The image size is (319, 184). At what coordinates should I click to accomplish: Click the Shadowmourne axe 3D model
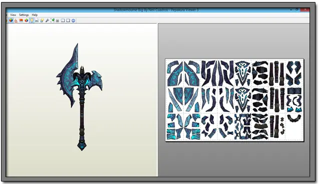(79, 97)
